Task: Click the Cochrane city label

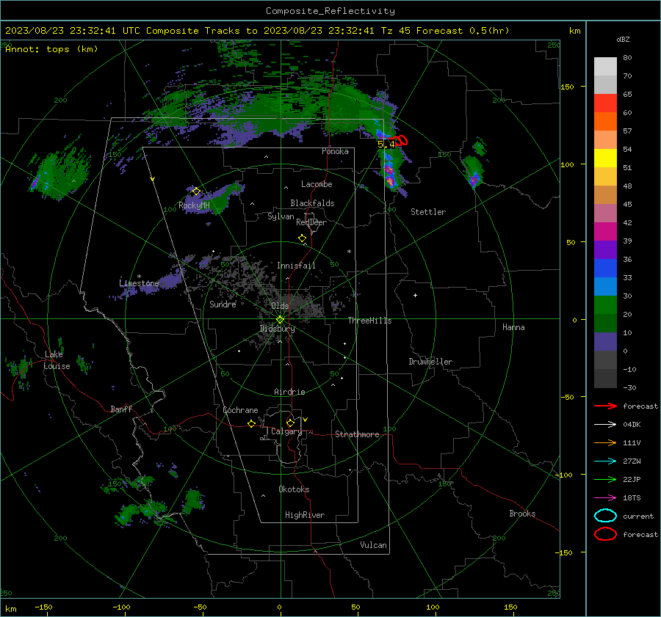Action: [240, 410]
